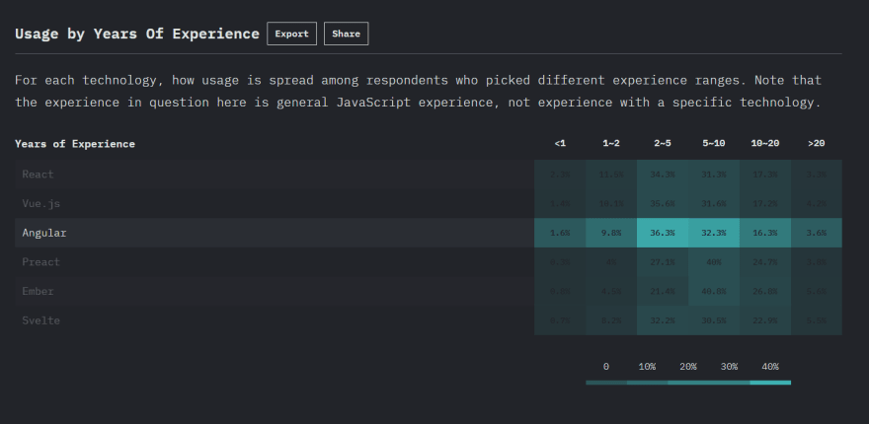Click Ember's 4.5% cell

coord(610,291)
